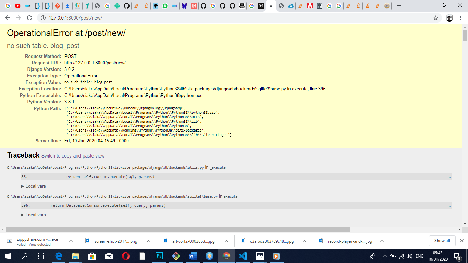This screenshot has height=263, width=468.
Task: Select the blue download-arrow tab
Action: coord(67,6)
